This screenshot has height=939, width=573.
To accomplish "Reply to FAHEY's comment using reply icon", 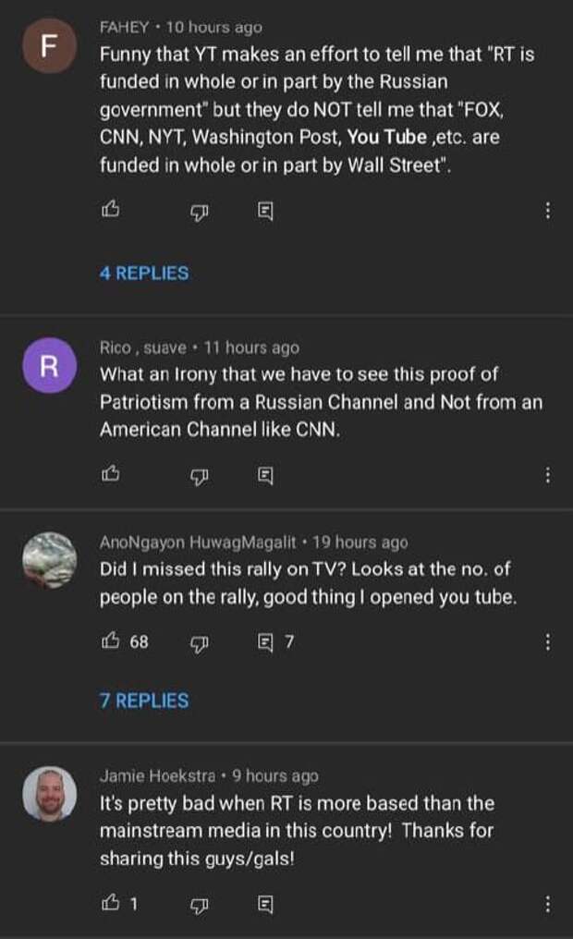I will [x=265, y=211].
